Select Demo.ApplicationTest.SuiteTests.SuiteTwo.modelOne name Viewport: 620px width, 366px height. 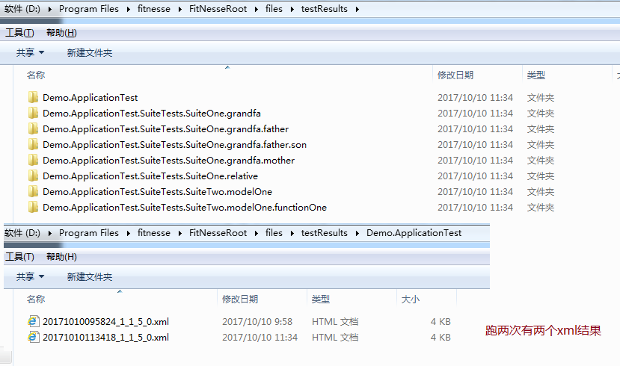tap(157, 191)
